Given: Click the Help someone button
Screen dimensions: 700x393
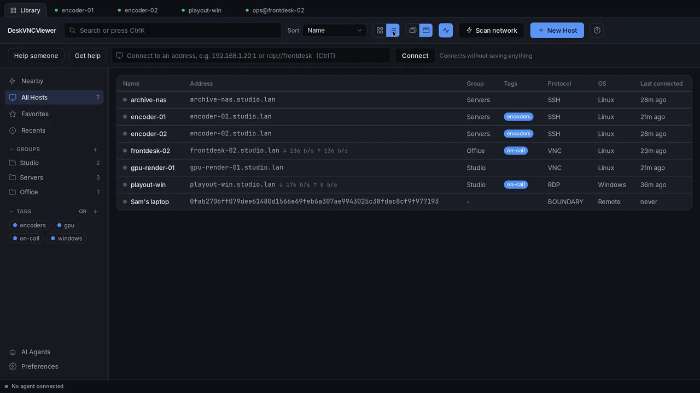Looking at the screenshot, I should pyautogui.click(x=36, y=56).
